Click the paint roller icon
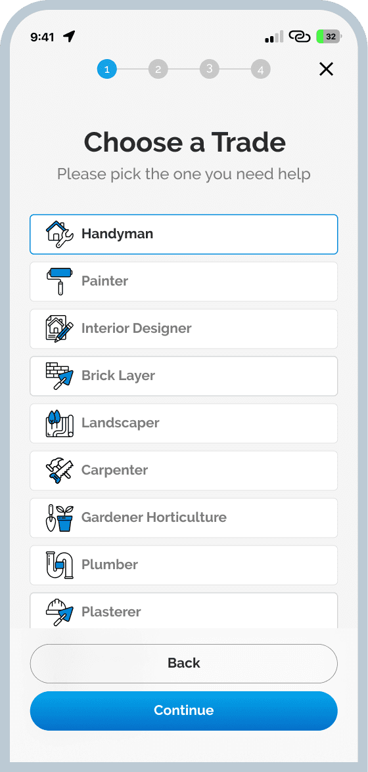Image resolution: width=368 pixels, height=772 pixels. tap(58, 281)
